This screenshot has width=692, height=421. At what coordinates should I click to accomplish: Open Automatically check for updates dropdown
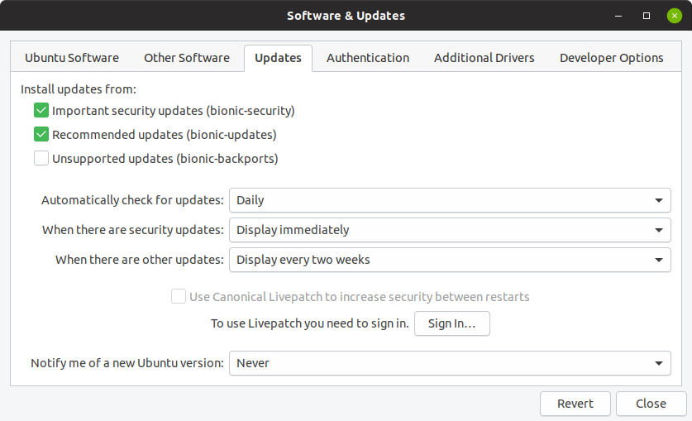pos(449,200)
